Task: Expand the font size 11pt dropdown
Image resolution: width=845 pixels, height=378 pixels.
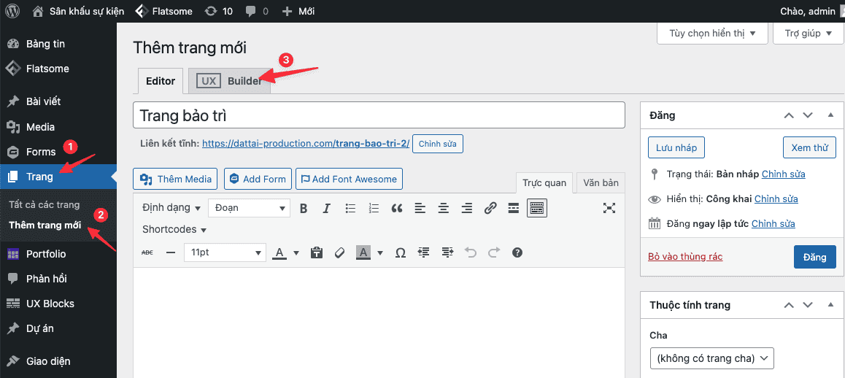Action: [225, 252]
